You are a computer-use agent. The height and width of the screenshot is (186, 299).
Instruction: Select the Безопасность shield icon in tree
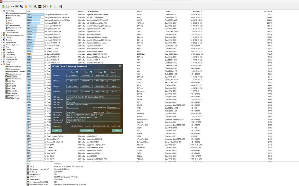point(4,57)
